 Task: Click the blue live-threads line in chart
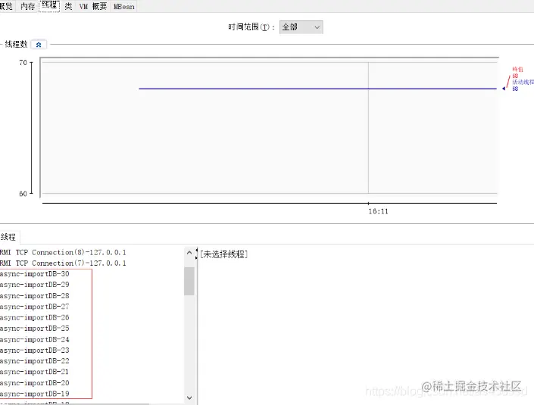pyautogui.click(x=317, y=89)
